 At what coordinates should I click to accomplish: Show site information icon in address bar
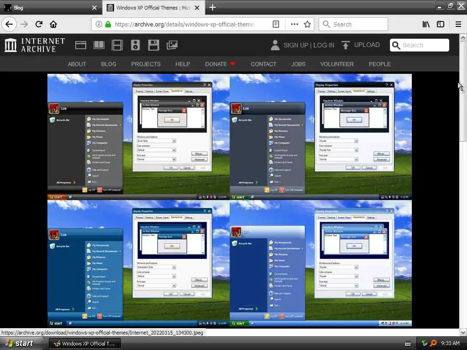[99, 25]
